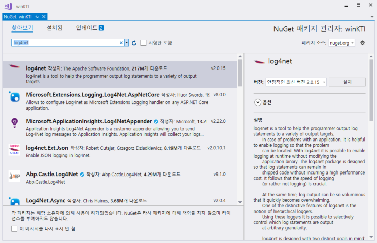This screenshot has height=243, width=377.
Task: Click the Log4Net.Async package icon
Action: (14, 201)
